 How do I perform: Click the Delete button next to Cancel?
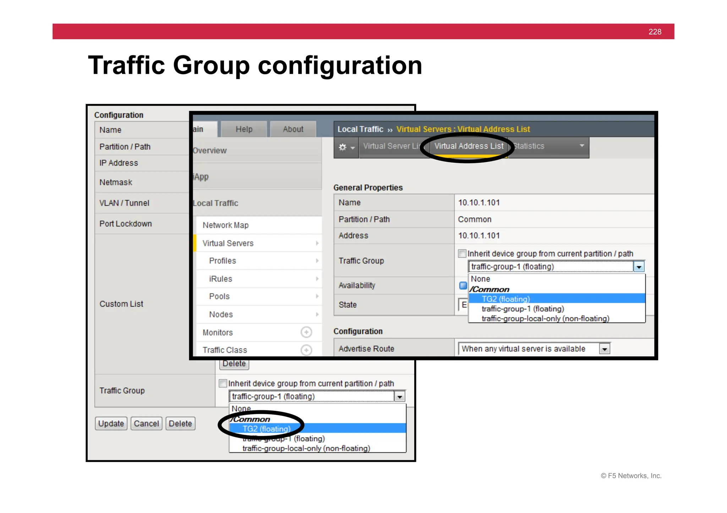click(180, 424)
